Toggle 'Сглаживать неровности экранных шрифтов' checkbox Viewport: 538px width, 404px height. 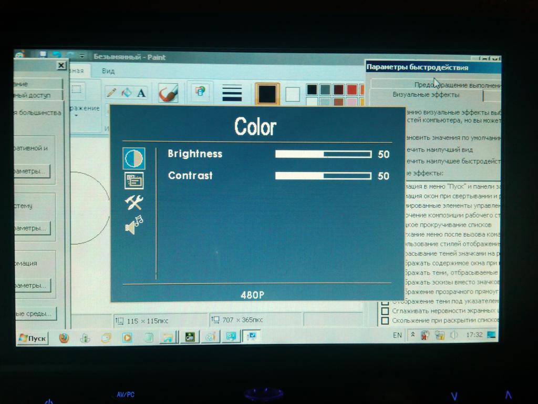(385, 311)
